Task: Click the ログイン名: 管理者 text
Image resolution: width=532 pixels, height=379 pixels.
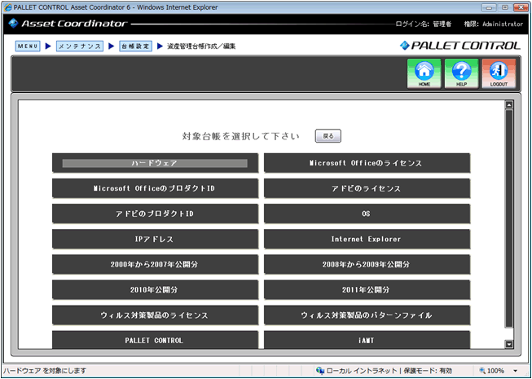Action: coord(424,24)
